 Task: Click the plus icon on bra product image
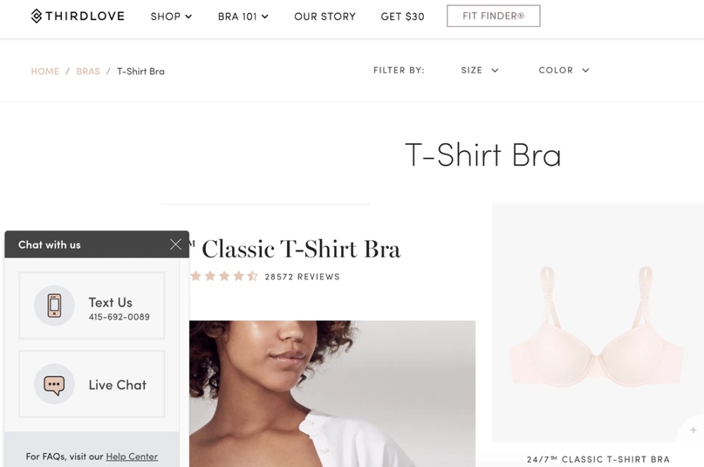coord(694,429)
